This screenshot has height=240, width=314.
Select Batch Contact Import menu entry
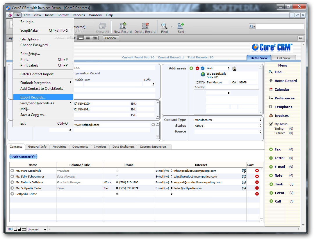[x=43, y=74]
